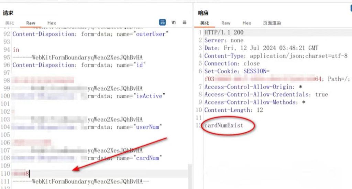This screenshot has height=189, width=352.
Task: Open the response 页面渲染 tab
Action: pyautogui.click(x=272, y=23)
